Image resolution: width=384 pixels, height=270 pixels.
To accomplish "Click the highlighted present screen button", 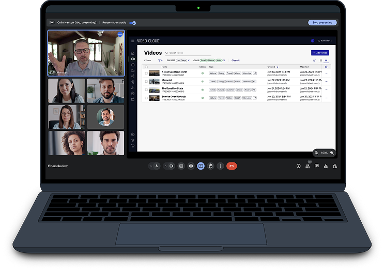I will pos(201,166).
